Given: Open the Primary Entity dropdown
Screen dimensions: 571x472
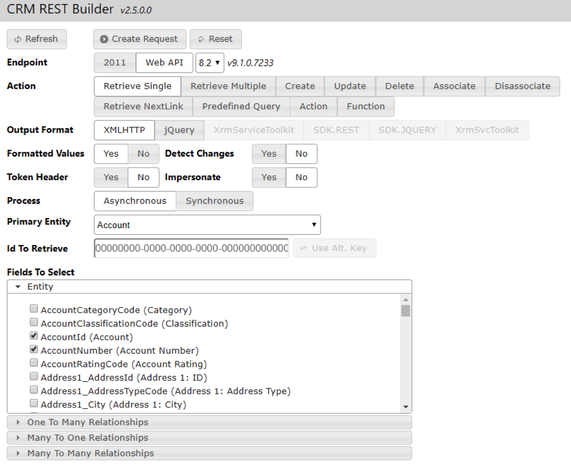Looking at the screenshot, I should point(207,225).
